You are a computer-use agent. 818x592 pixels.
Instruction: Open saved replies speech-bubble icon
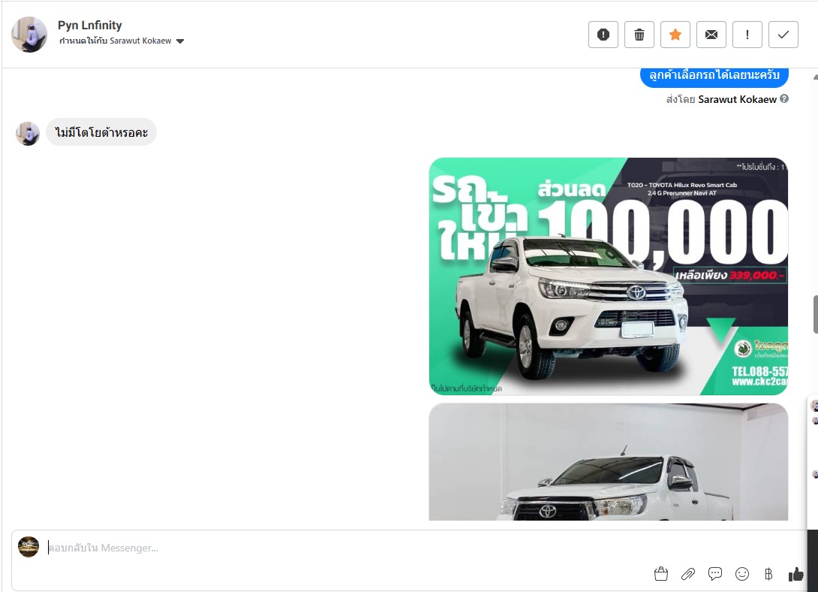pyautogui.click(x=715, y=574)
